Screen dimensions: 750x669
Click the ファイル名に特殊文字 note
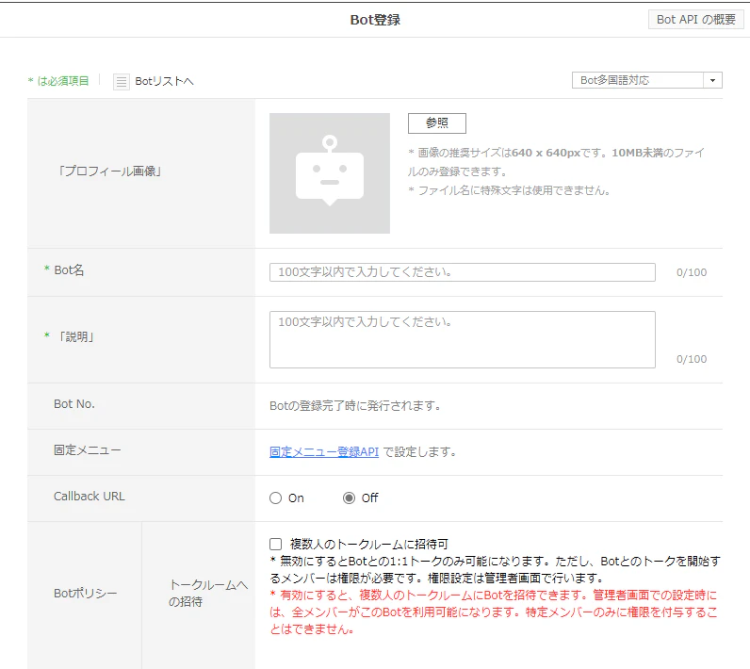[x=510, y=190]
